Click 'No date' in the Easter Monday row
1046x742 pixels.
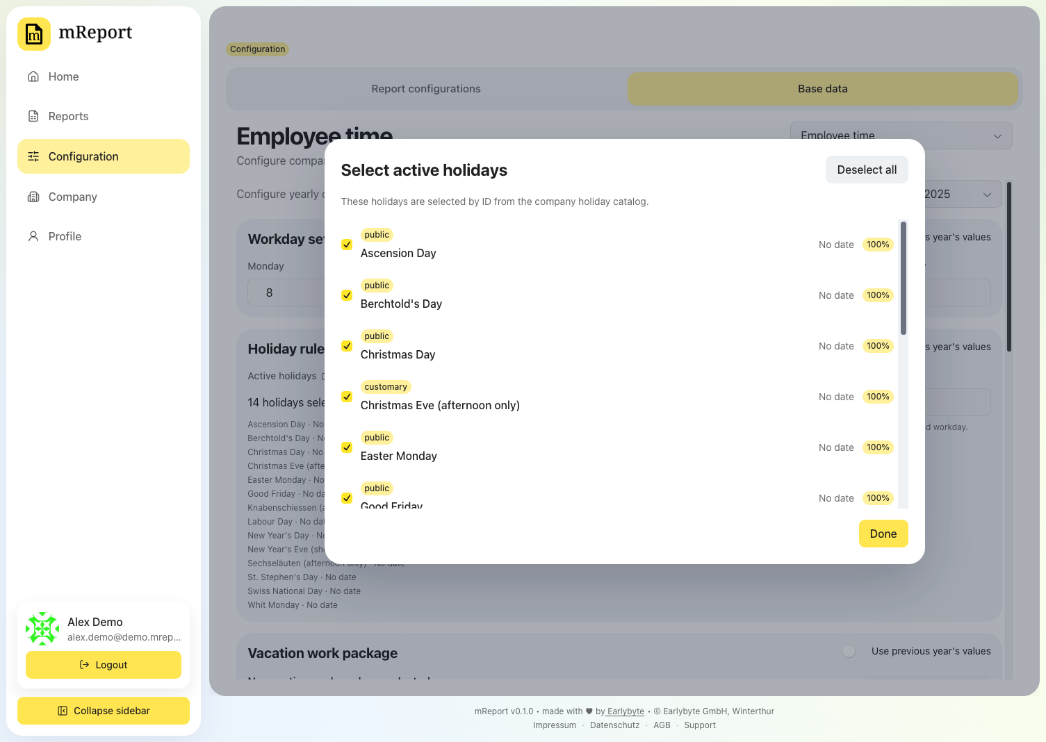(836, 447)
